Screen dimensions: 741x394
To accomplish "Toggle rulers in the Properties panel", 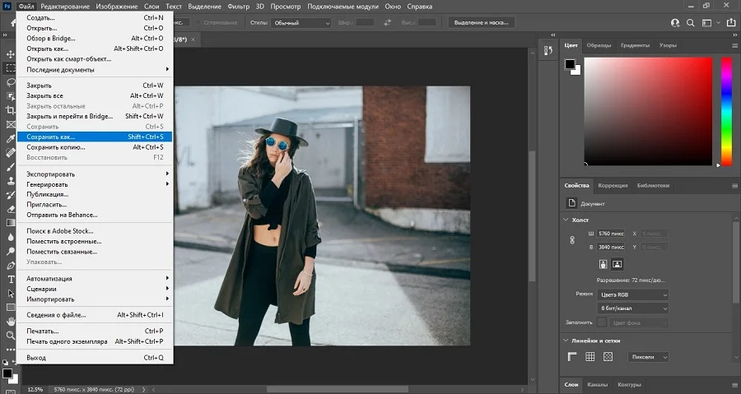I will pos(572,357).
